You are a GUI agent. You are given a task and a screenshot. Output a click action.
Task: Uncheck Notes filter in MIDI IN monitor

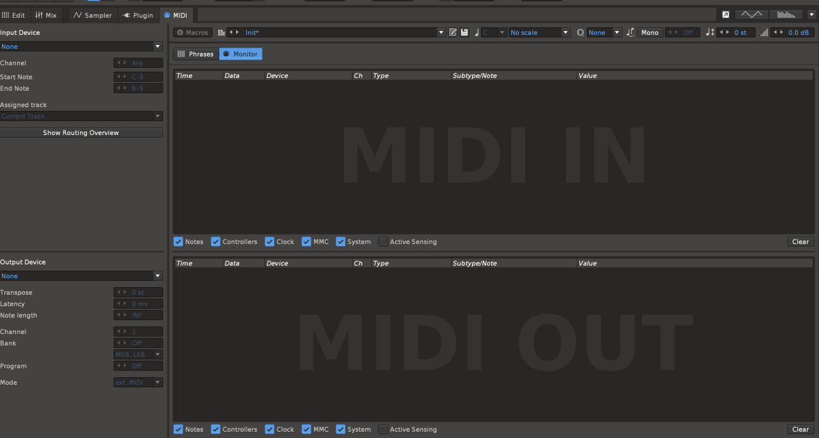(x=178, y=242)
